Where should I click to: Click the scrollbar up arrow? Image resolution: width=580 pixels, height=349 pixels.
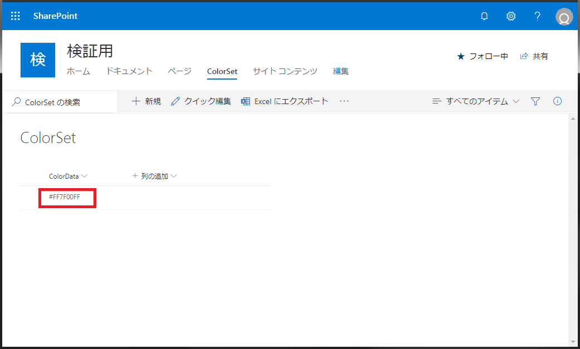click(573, 119)
